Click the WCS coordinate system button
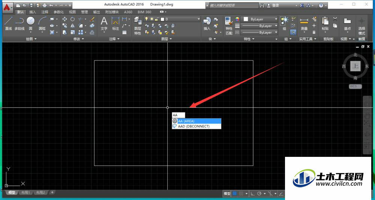The width and height of the screenshot is (375, 200). click(x=355, y=86)
